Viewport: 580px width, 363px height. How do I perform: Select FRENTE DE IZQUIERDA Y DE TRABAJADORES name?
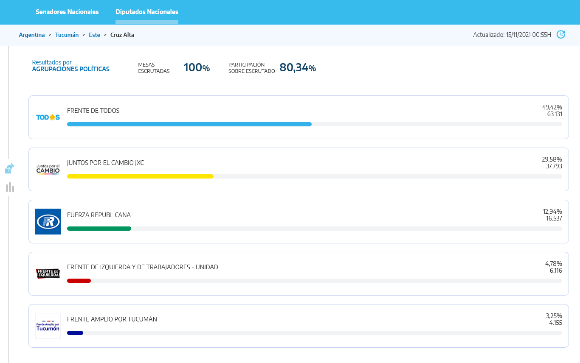coord(143,267)
